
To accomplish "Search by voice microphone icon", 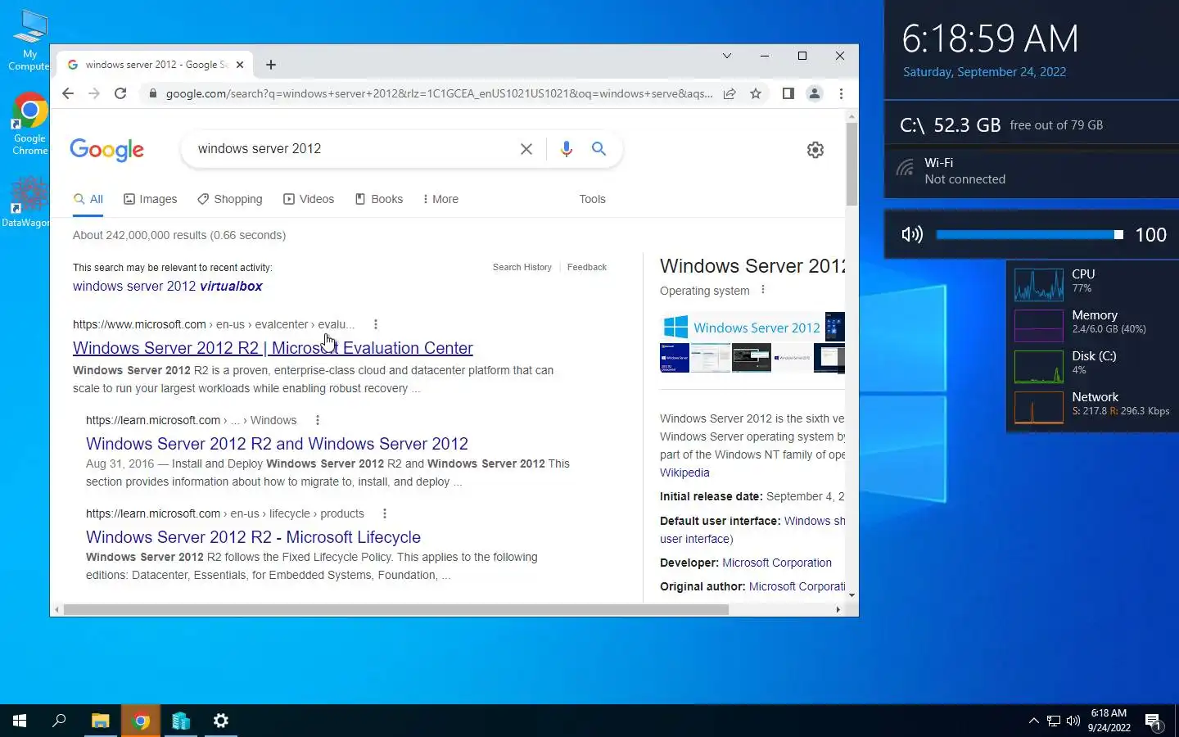I will pyautogui.click(x=566, y=149).
